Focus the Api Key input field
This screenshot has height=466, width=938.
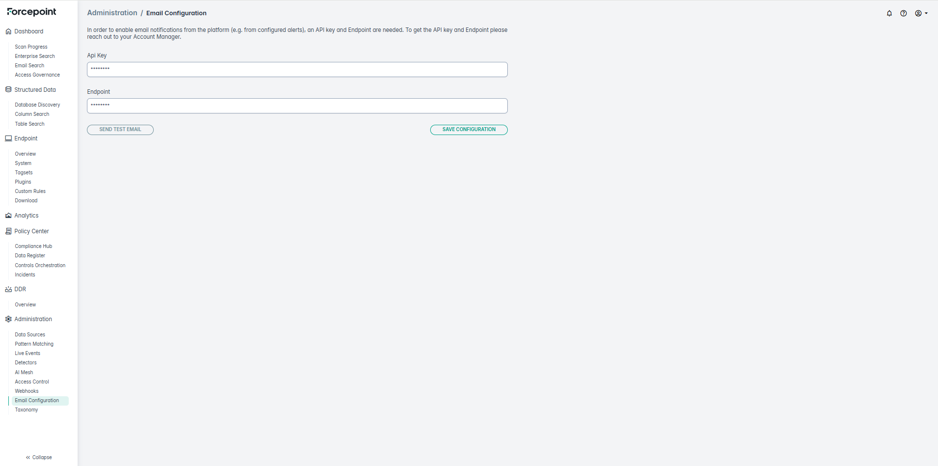297,69
